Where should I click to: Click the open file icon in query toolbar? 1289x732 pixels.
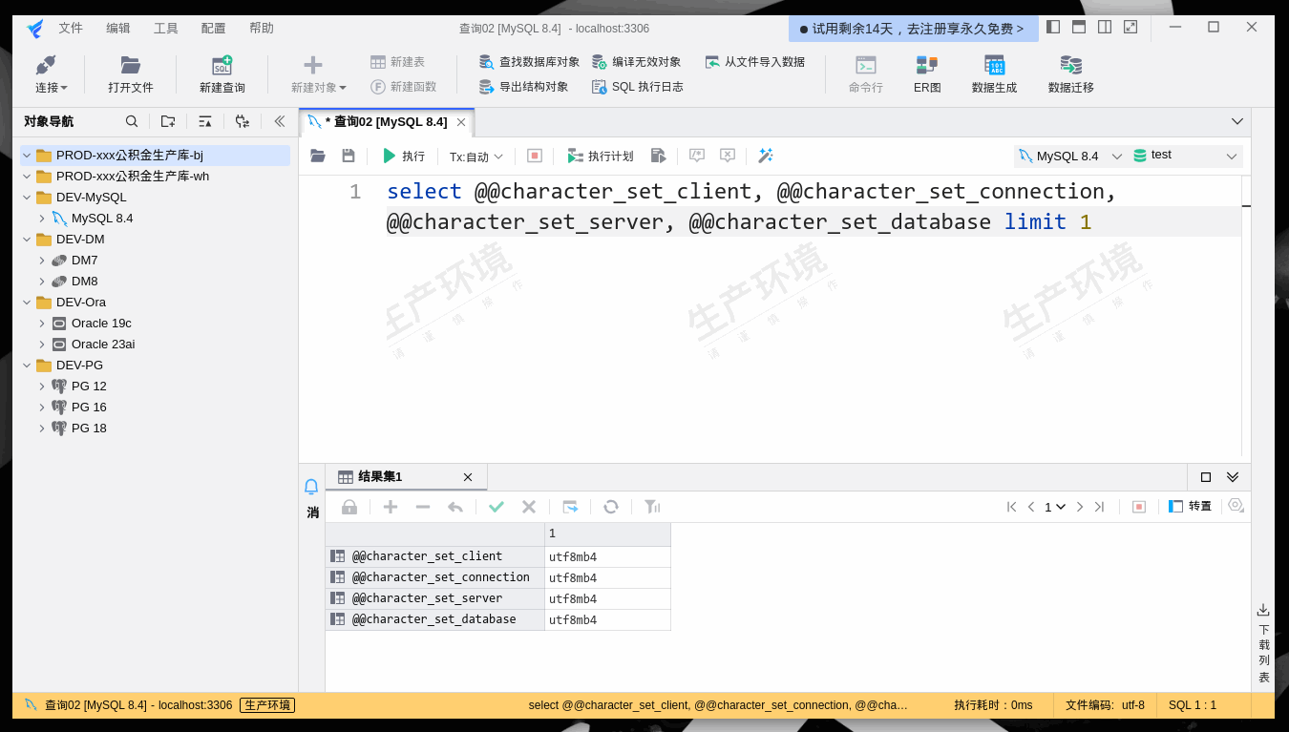pos(318,156)
